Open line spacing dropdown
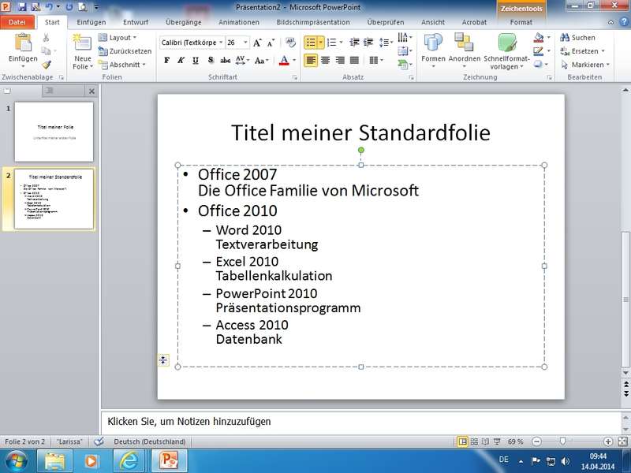The width and height of the screenshot is (631, 473). (x=386, y=43)
